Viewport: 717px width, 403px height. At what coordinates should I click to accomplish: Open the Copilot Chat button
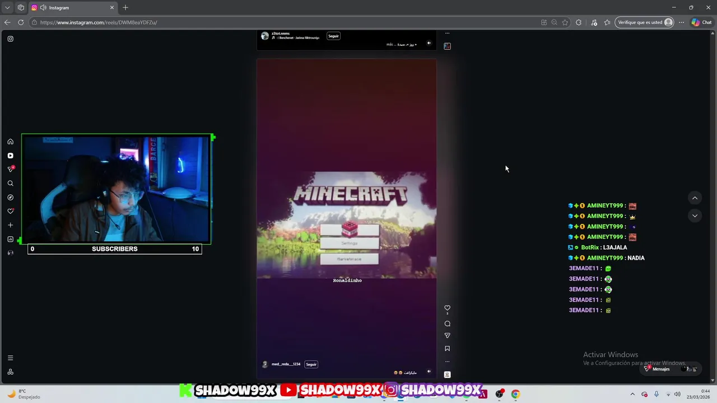coord(701,22)
